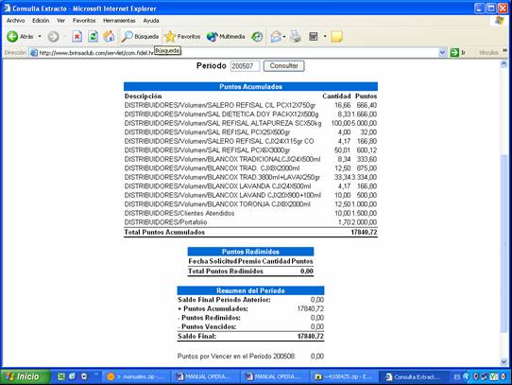The width and height of the screenshot is (512, 385).
Task: Click the Atrás back arrow button
Action: 20,36
